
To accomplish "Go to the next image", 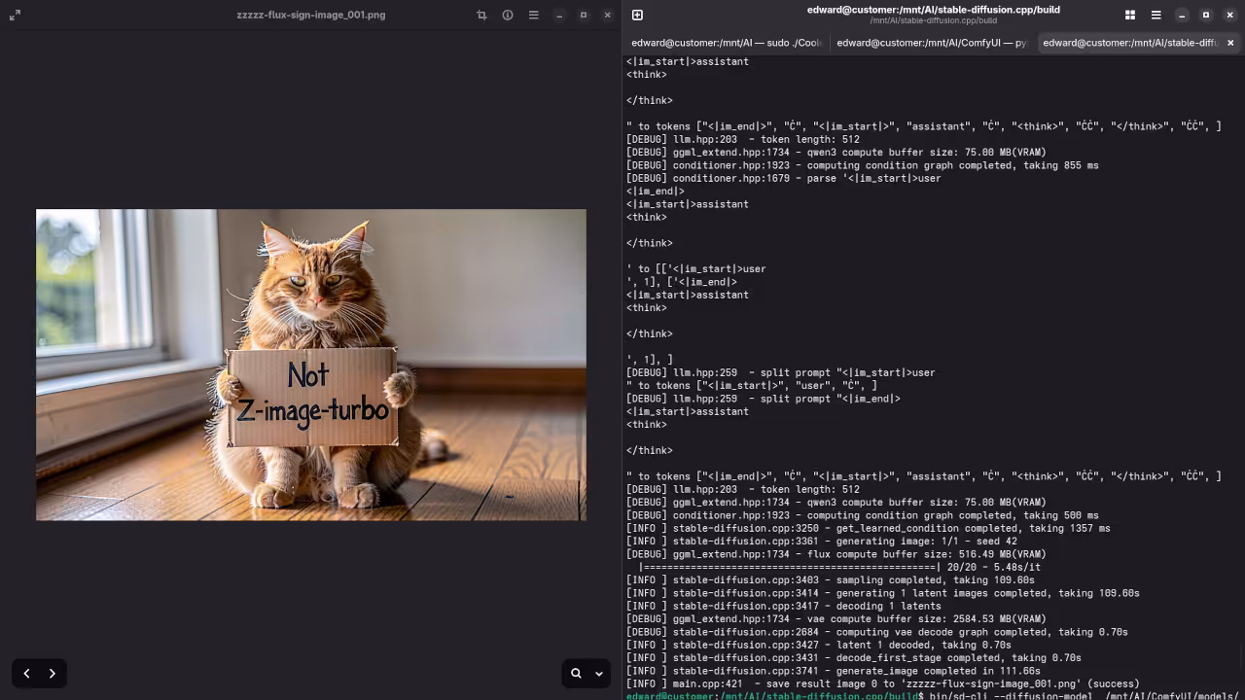I will pos(52,673).
